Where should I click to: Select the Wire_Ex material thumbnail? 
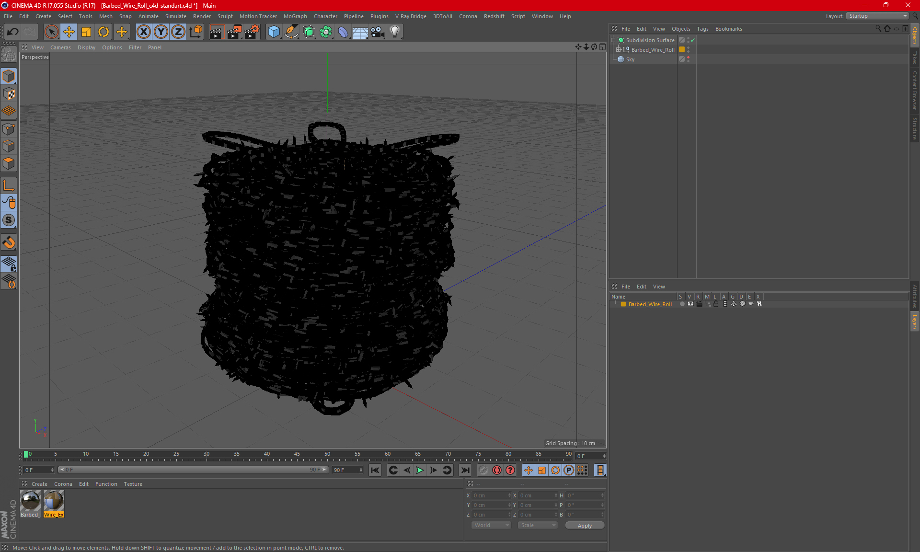pos(54,504)
